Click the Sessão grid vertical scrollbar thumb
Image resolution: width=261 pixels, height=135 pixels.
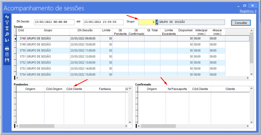tap(252, 48)
